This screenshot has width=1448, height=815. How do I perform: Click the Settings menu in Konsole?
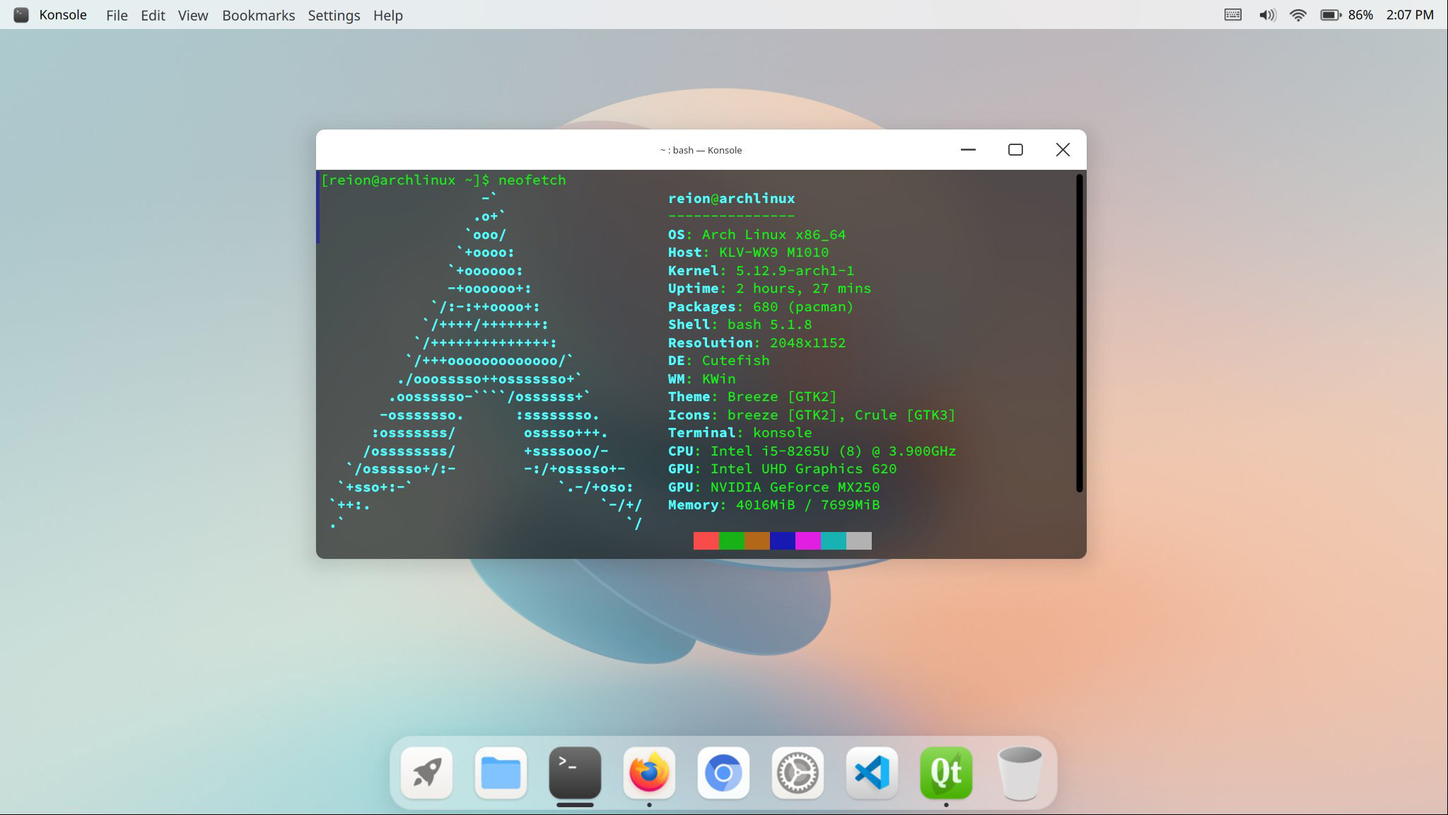point(333,15)
